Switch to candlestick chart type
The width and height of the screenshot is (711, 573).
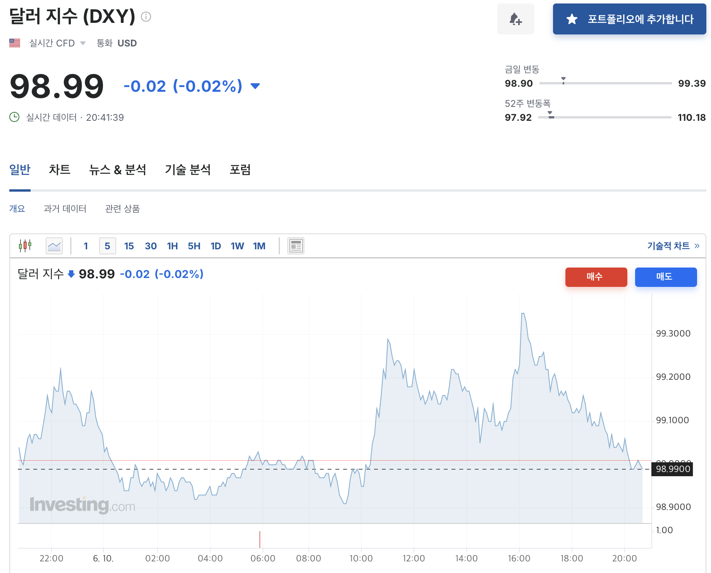pos(25,246)
